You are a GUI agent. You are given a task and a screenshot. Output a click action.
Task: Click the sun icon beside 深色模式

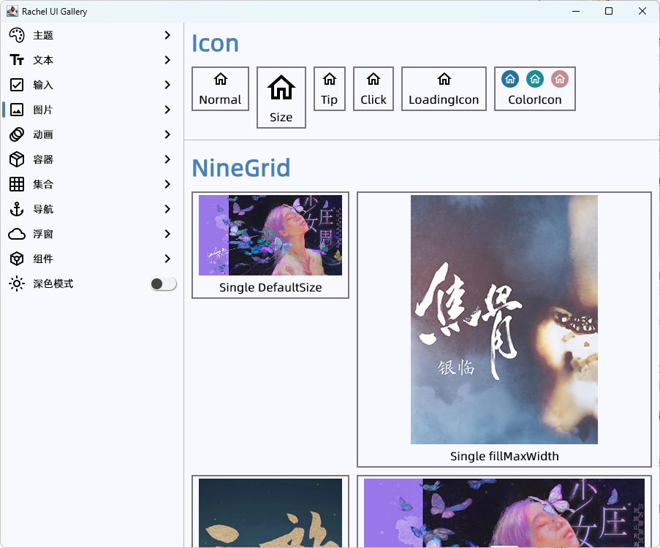17,283
